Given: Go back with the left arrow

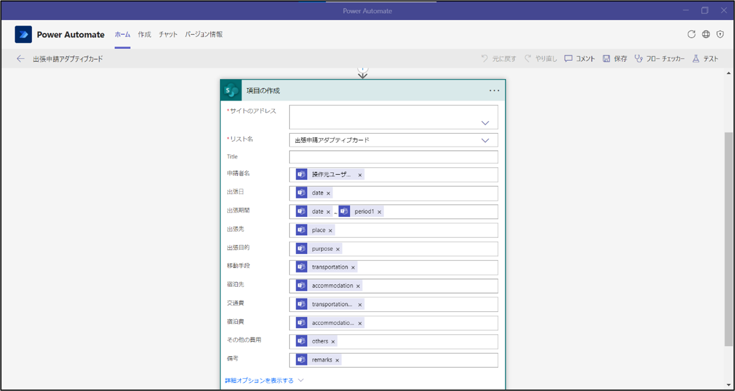Looking at the screenshot, I should (20, 59).
